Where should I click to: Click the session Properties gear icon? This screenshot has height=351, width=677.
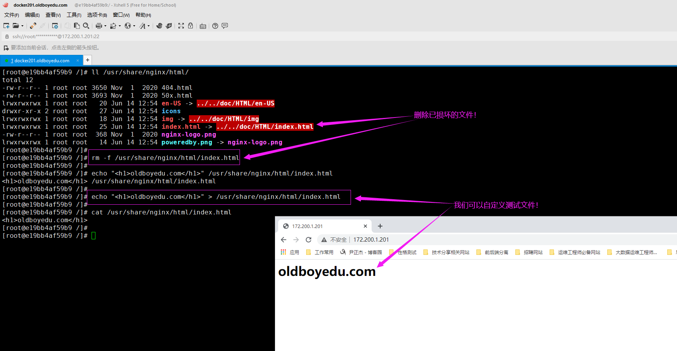tap(55, 26)
